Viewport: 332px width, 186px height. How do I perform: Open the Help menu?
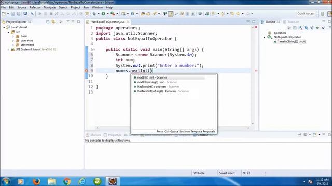click(x=109, y=7)
